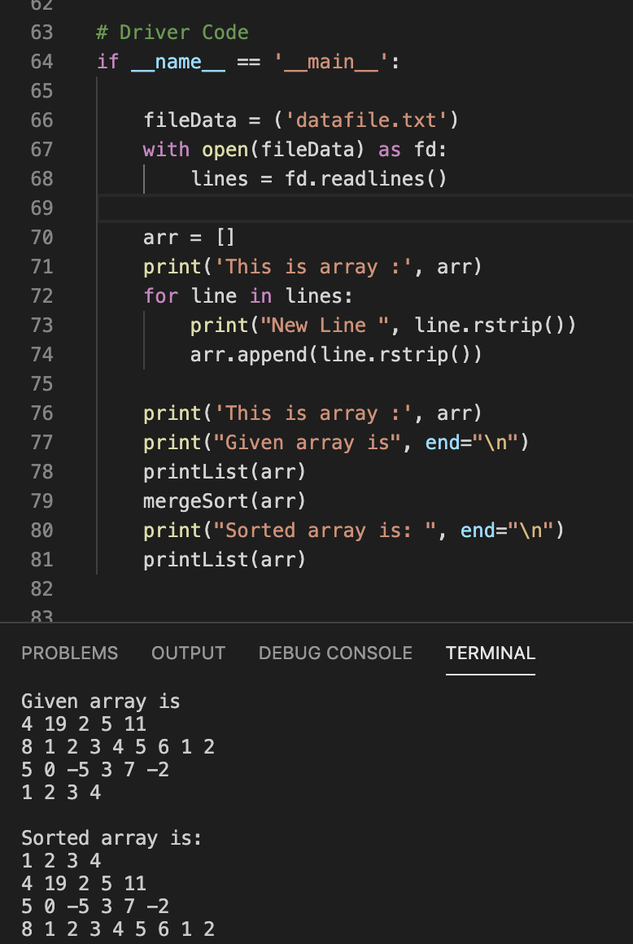Select the DEBUG CONSOLE tab
The image size is (633, 944).
point(335,653)
